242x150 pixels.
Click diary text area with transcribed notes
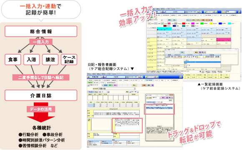127,125
